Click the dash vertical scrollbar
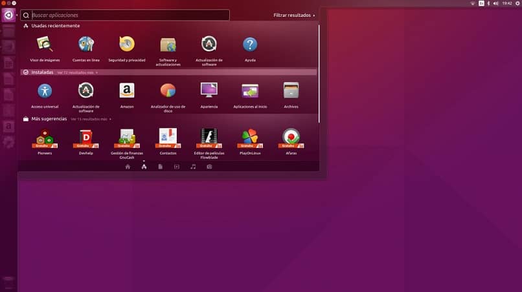Screen dimensions: 522x292 pyautogui.click(x=319, y=74)
